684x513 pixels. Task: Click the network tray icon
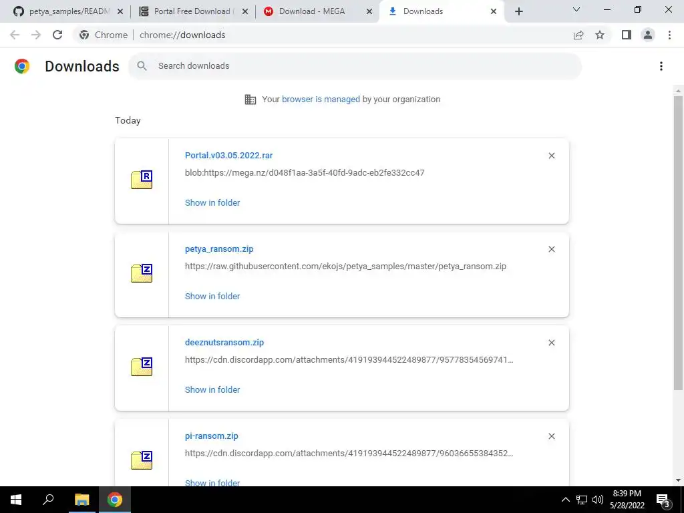click(x=582, y=500)
